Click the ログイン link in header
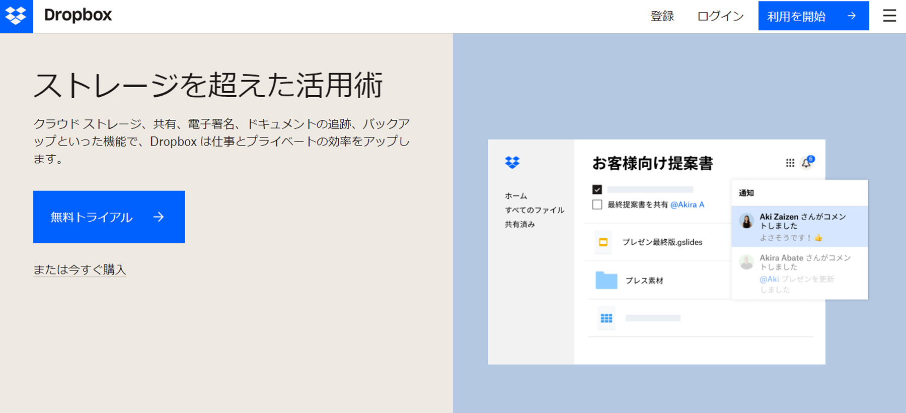 pyautogui.click(x=720, y=16)
